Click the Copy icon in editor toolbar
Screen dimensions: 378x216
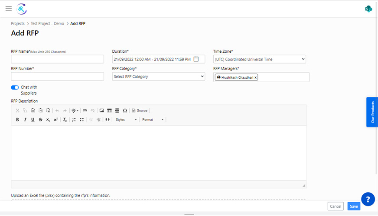tap(25, 111)
